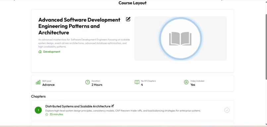
Task: Click the chapter 1 description text
Action: coord(123,111)
